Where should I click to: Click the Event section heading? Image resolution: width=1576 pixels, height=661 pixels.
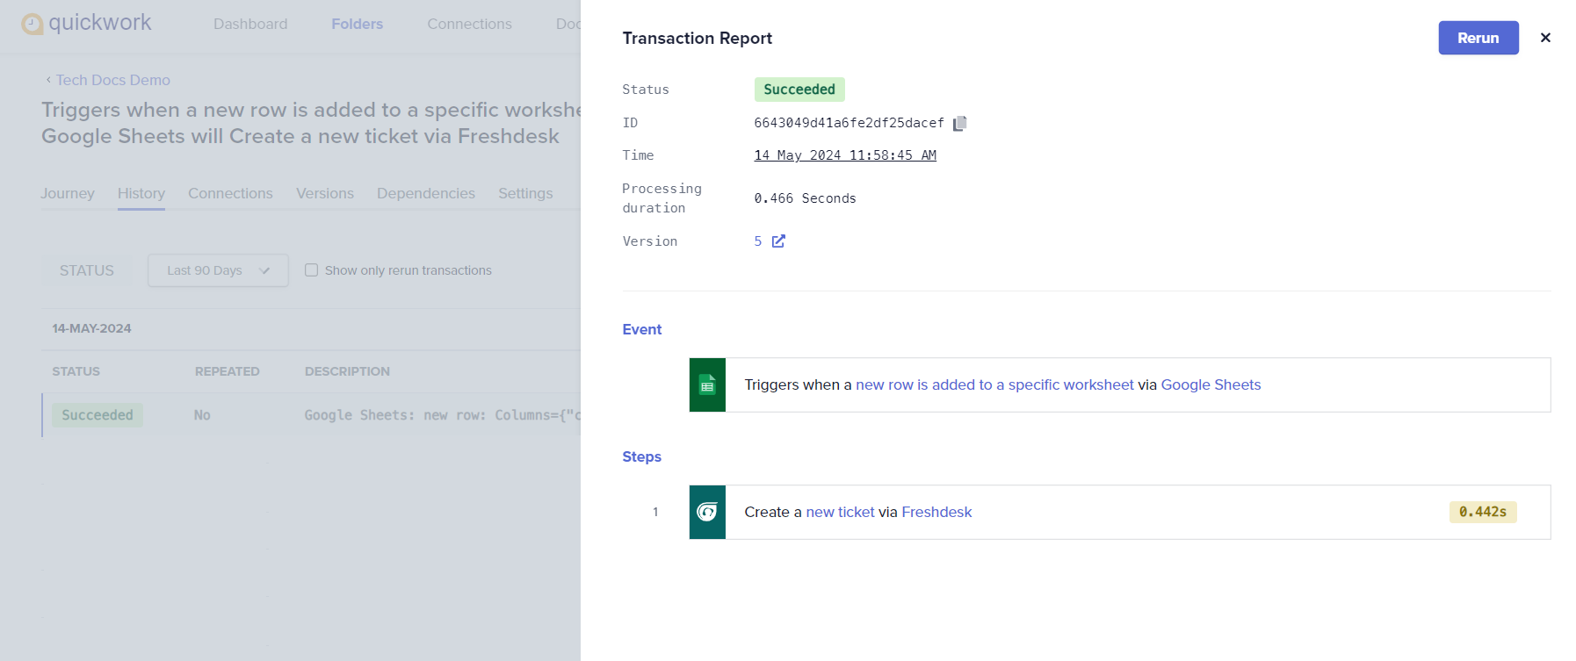point(642,329)
